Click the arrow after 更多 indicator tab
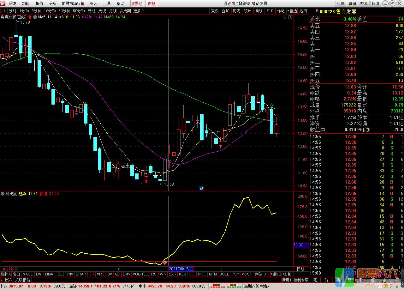 click(x=265, y=274)
